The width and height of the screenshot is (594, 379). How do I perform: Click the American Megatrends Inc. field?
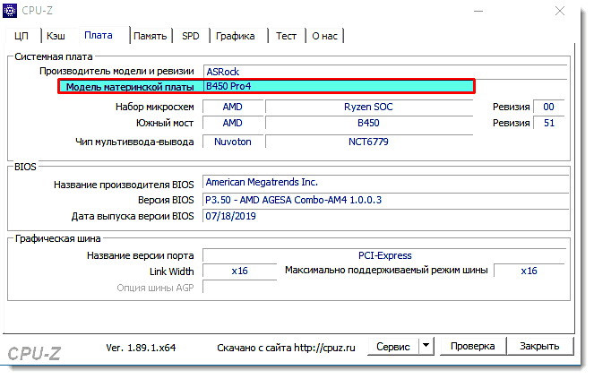(385, 182)
